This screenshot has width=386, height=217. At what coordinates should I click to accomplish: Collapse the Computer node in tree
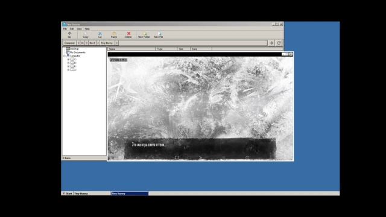coord(65,56)
